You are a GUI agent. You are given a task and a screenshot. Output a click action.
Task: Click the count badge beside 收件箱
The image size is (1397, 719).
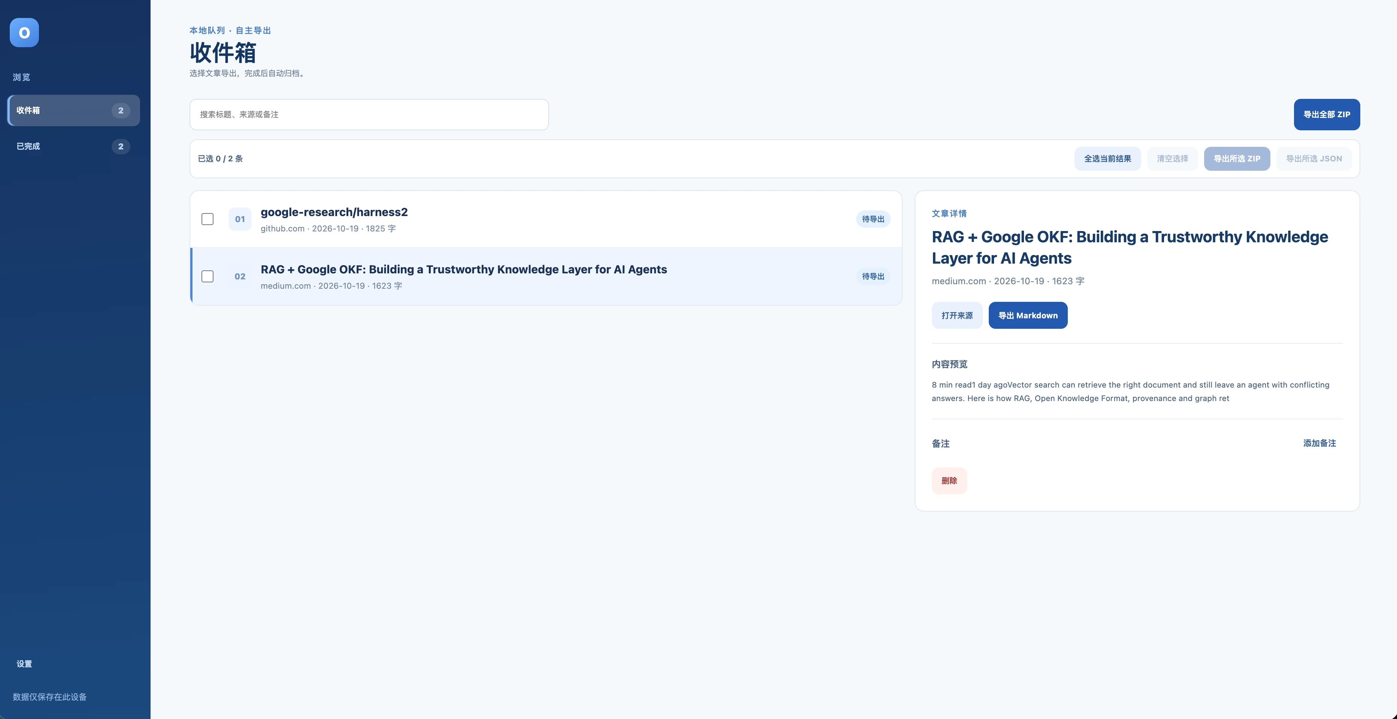click(121, 110)
